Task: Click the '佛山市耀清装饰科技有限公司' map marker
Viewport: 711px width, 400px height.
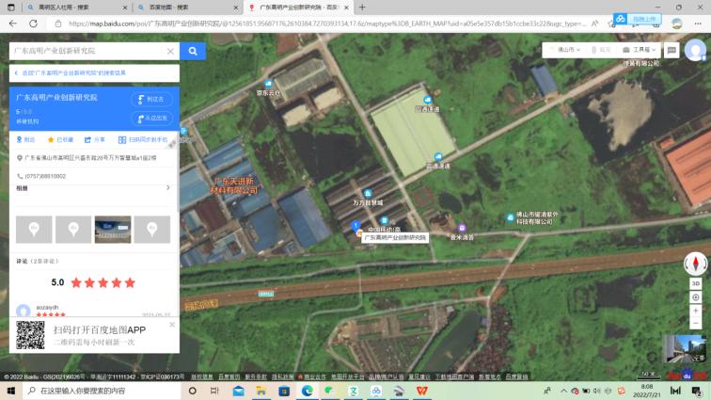Action: click(511, 218)
